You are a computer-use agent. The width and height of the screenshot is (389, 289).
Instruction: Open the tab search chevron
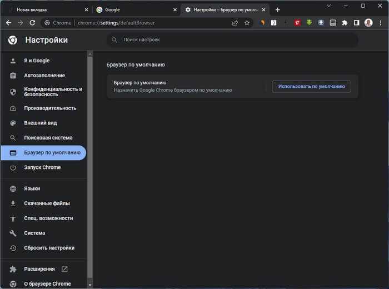click(x=329, y=6)
